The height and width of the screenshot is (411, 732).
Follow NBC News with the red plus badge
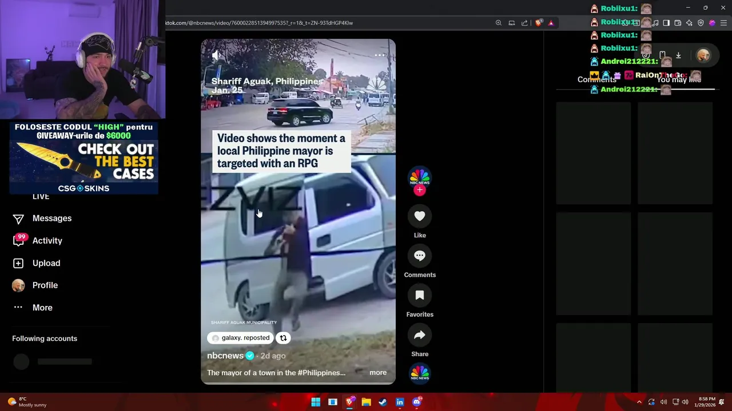tap(420, 190)
